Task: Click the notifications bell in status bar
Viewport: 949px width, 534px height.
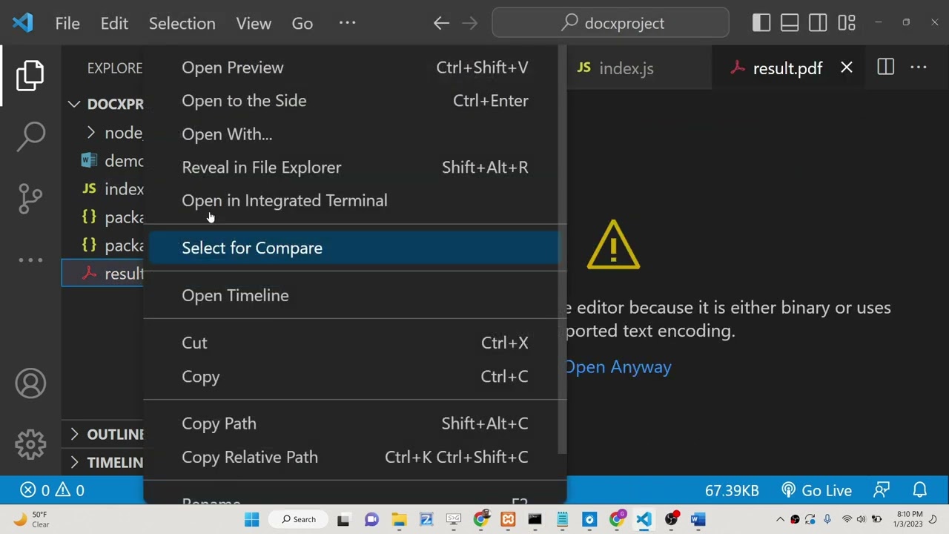Action: tap(919, 490)
